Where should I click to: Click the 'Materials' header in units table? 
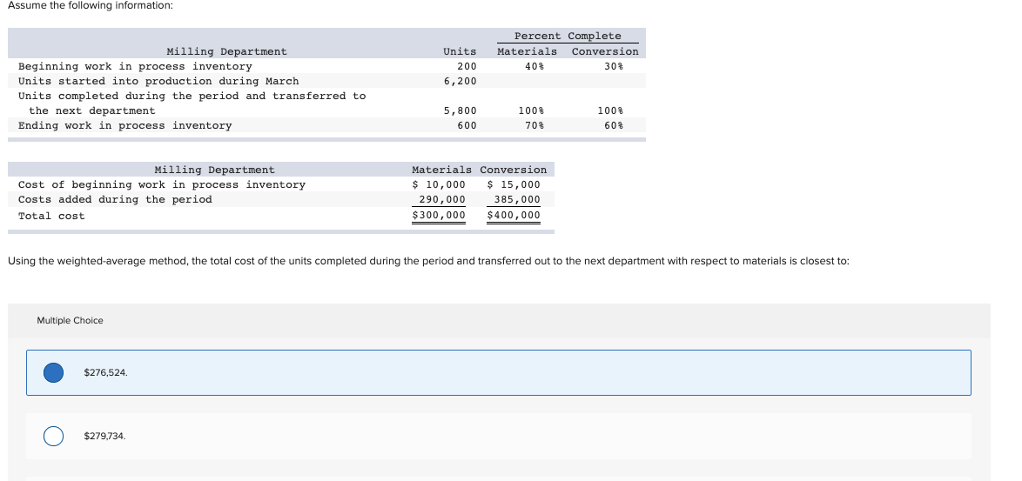pos(528,51)
